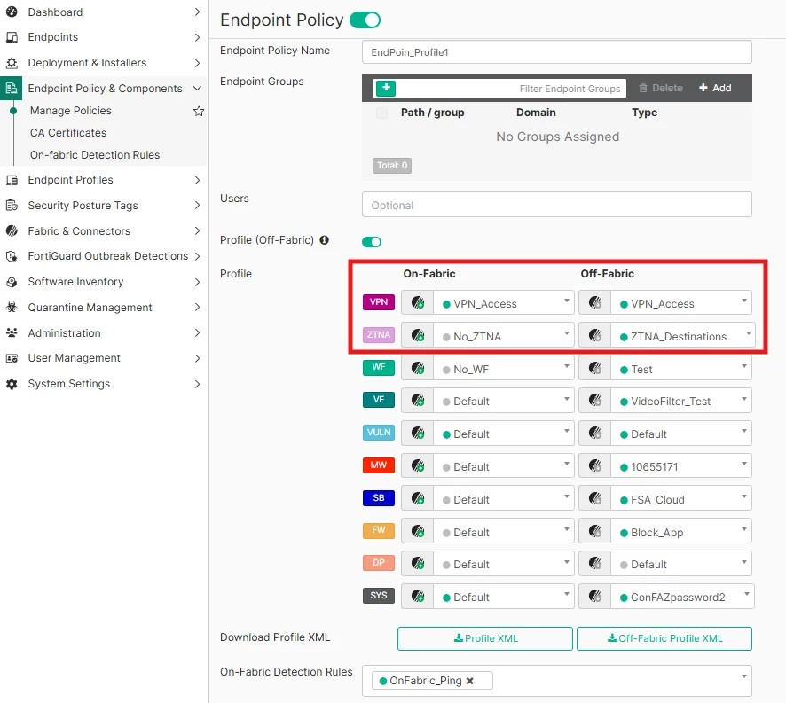Click the User Management icon

pyautogui.click(x=12, y=358)
